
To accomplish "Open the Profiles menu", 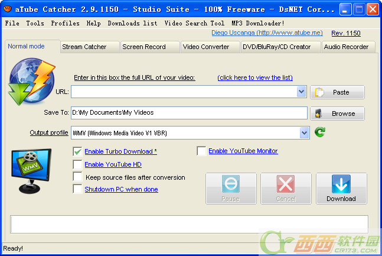I will tap(65, 23).
